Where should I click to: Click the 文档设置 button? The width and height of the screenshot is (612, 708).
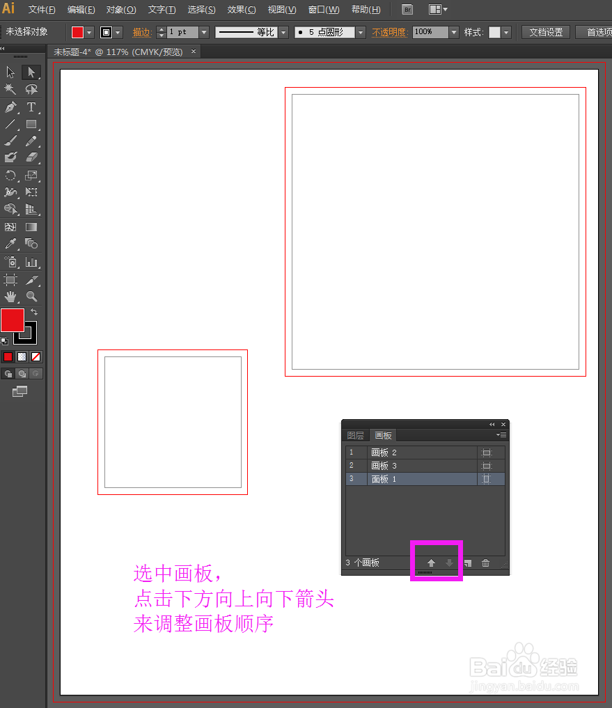(546, 32)
